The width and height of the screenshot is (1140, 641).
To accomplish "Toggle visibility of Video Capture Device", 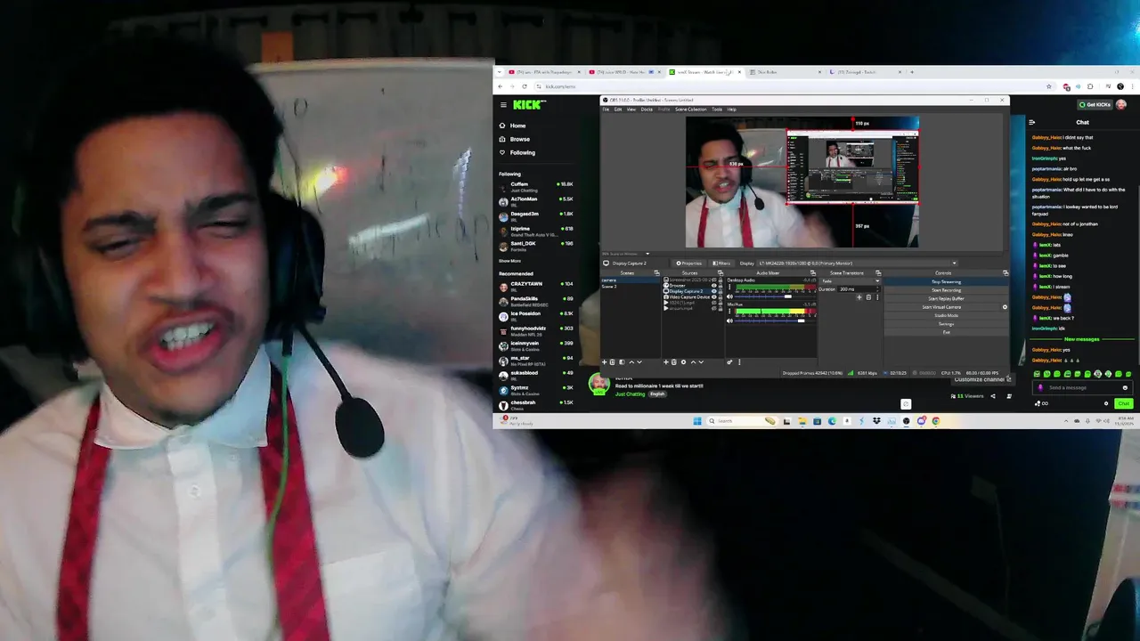I will [x=713, y=297].
